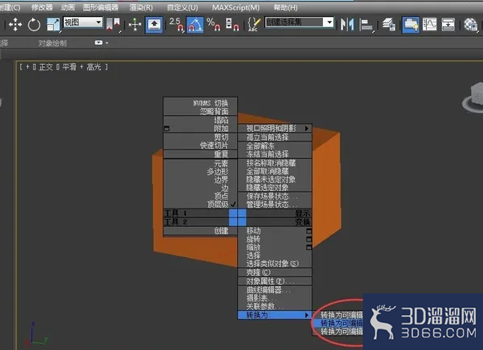Select highlighted 转换为可编辑 submenu item
The width and height of the screenshot is (483, 350).
coord(338,324)
